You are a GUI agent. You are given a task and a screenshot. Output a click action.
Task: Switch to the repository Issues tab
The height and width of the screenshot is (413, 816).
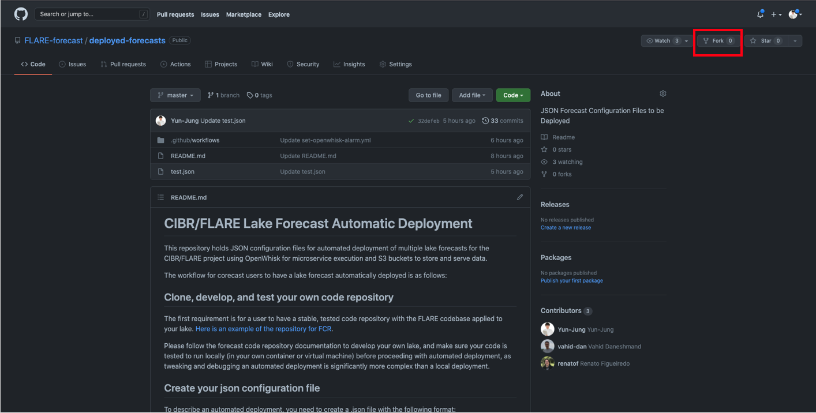pyautogui.click(x=72, y=64)
